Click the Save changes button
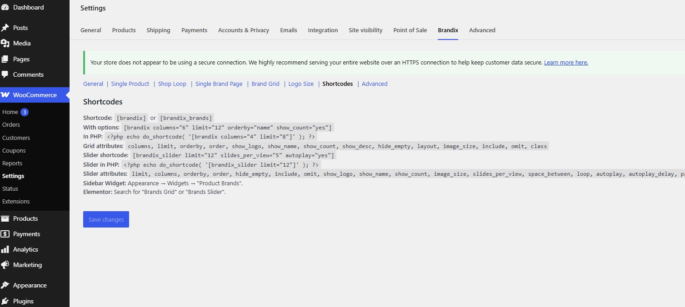Image resolution: width=685 pixels, height=307 pixels. pos(106,219)
